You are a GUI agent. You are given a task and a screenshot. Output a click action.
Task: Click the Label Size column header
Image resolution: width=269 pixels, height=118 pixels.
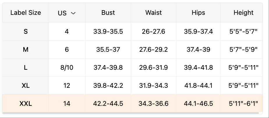pos(26,13)
